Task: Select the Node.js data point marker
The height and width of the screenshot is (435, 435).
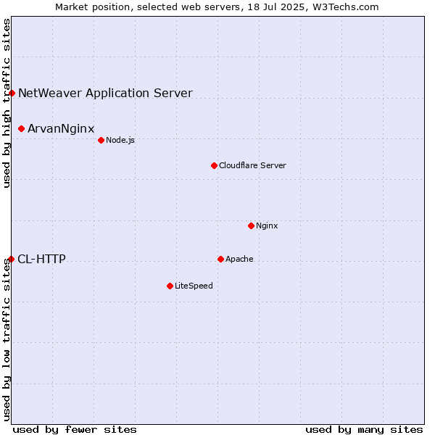Action: click(101, 141)
